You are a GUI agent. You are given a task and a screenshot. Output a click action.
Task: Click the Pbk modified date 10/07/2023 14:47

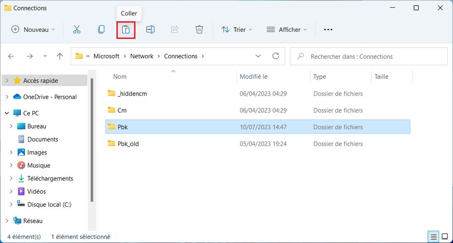pyautogui.click(x=263, y=127)
